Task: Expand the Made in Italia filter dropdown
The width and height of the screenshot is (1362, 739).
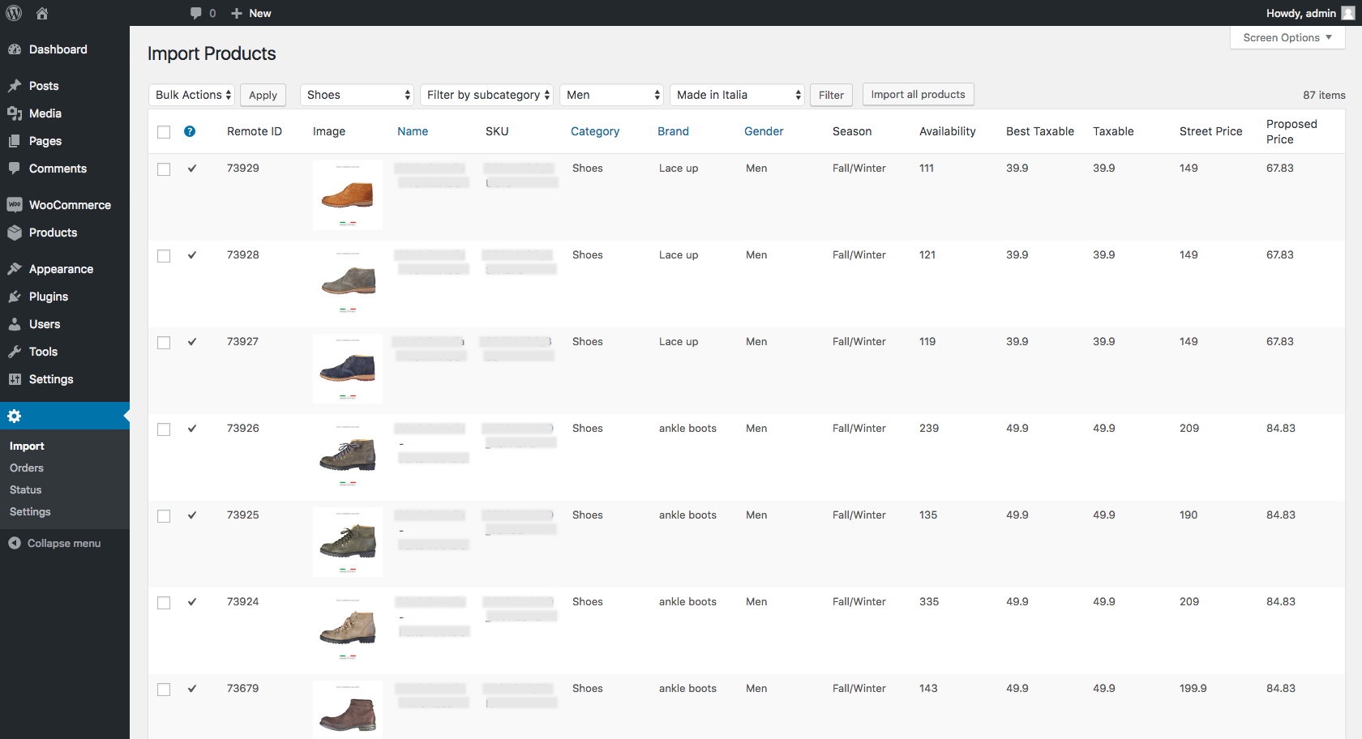Action: coord(736,95)
